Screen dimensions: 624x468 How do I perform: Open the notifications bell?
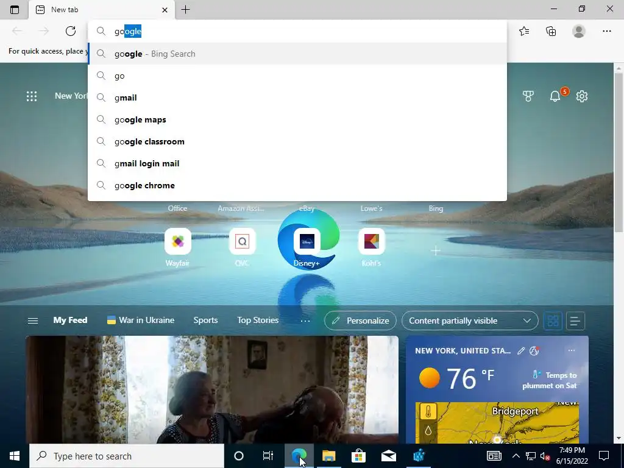555,96
